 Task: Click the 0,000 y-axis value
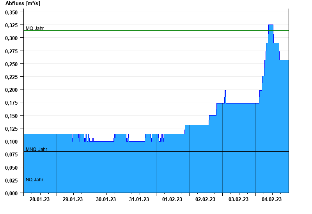click(x=11, y=193)
